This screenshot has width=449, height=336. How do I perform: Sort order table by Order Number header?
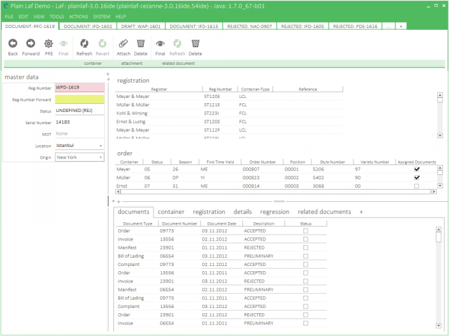(x=263, y=162)
